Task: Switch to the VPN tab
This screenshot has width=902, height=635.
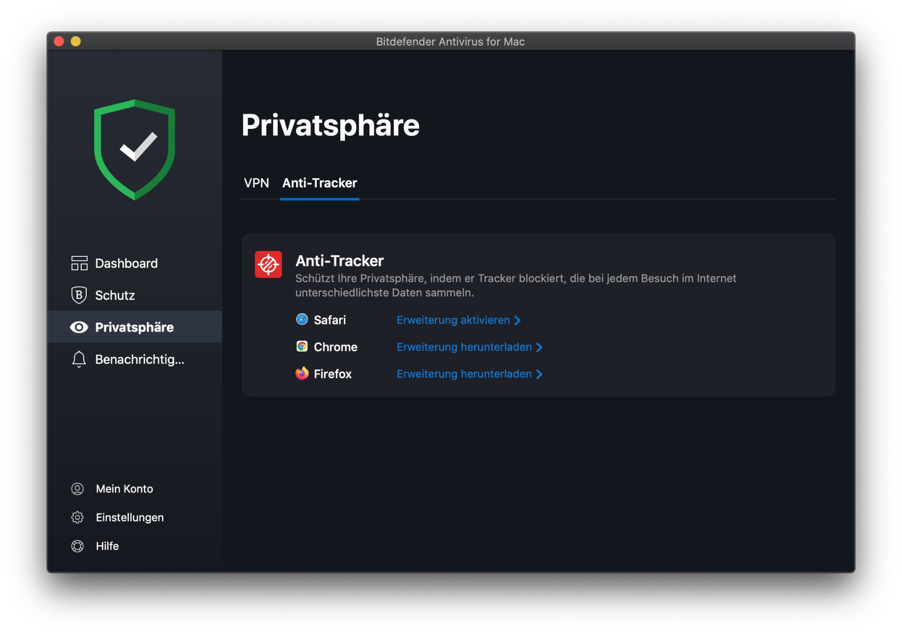Action: pyautogui.click(x=256, y=183)
